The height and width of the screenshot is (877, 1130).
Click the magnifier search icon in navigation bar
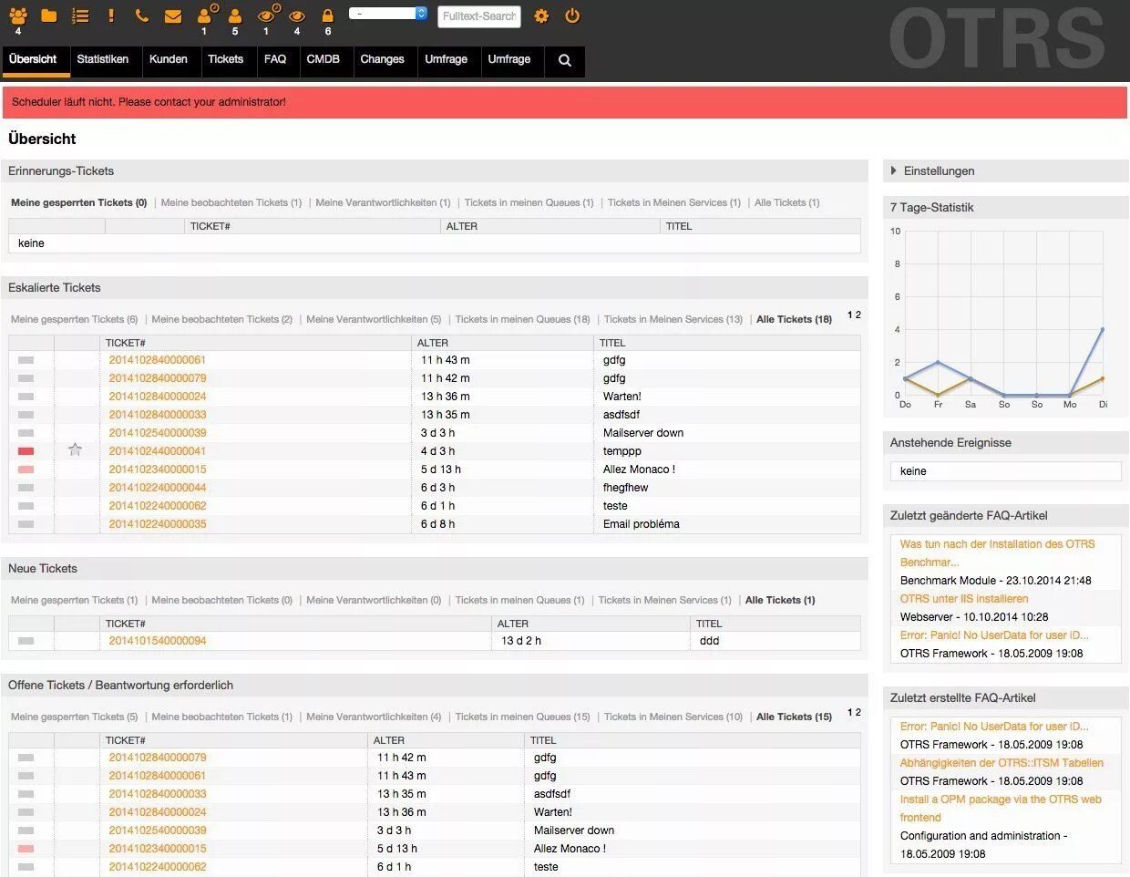point(565,60)
